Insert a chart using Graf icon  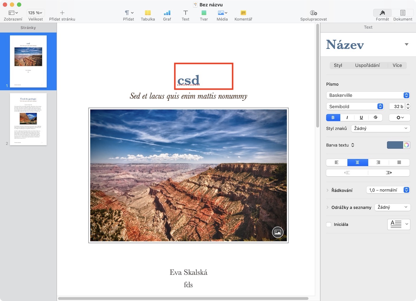click(167, 13)
